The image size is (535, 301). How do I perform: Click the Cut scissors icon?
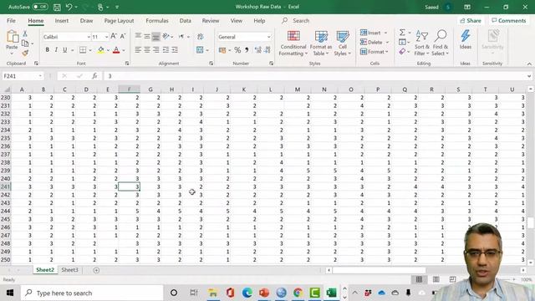point(25,33)
